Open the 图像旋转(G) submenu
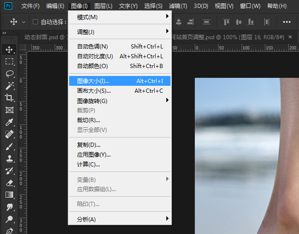 point(120,101)
